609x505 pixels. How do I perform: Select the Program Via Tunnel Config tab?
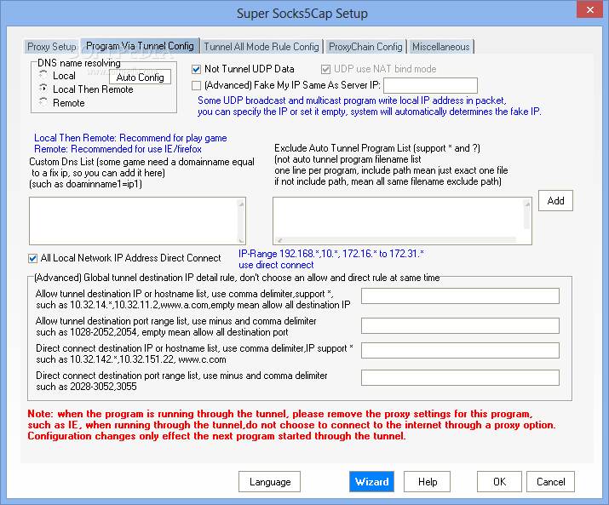coord(140,46)
